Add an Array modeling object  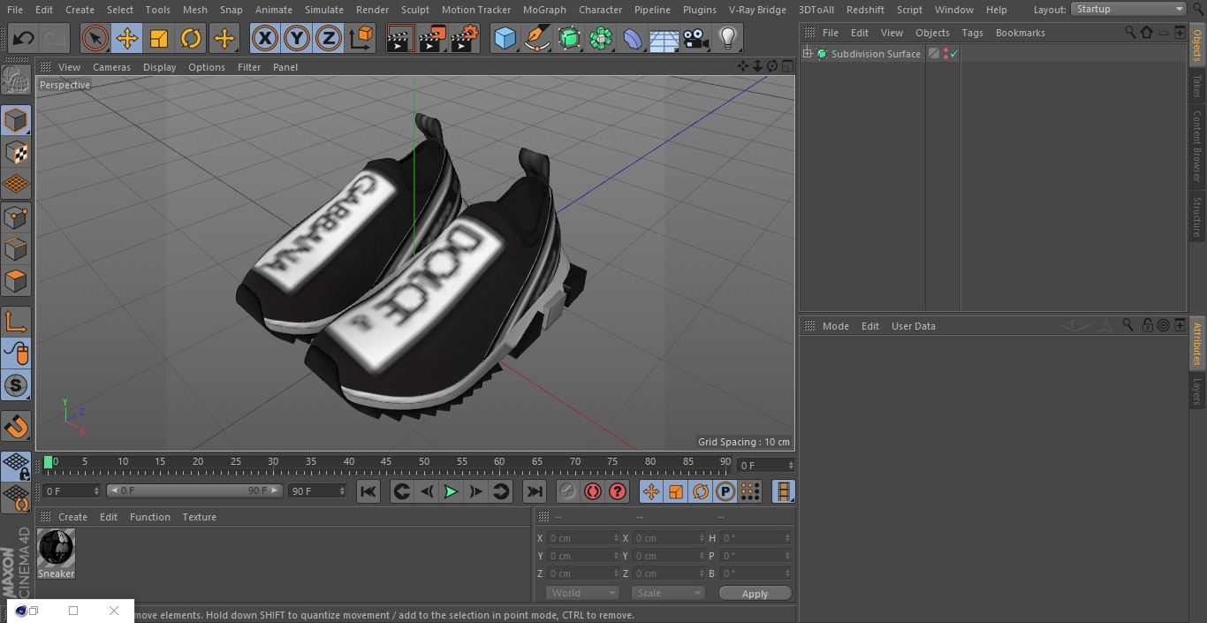[x=601, y=38]
